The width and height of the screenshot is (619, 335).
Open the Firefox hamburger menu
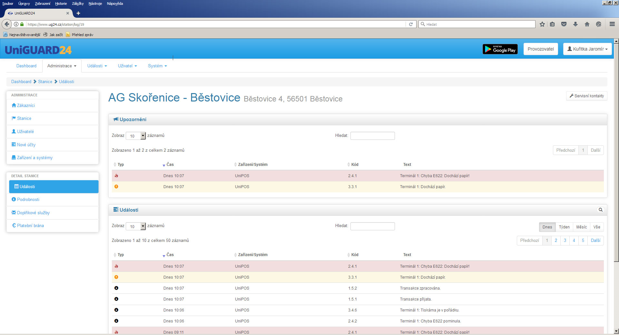(x=612, y=24)
